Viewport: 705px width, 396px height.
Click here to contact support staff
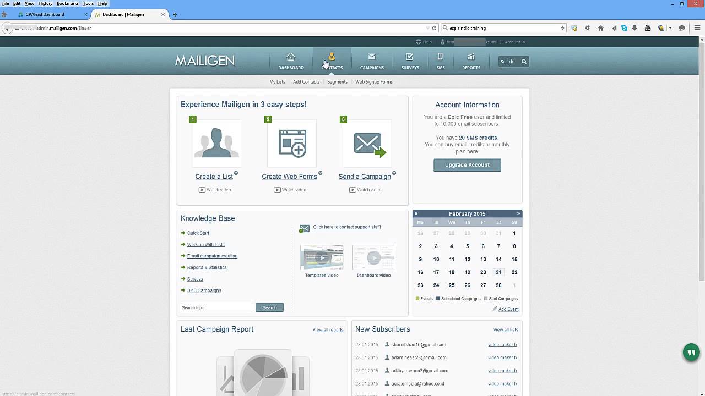[x=347, y=227]
